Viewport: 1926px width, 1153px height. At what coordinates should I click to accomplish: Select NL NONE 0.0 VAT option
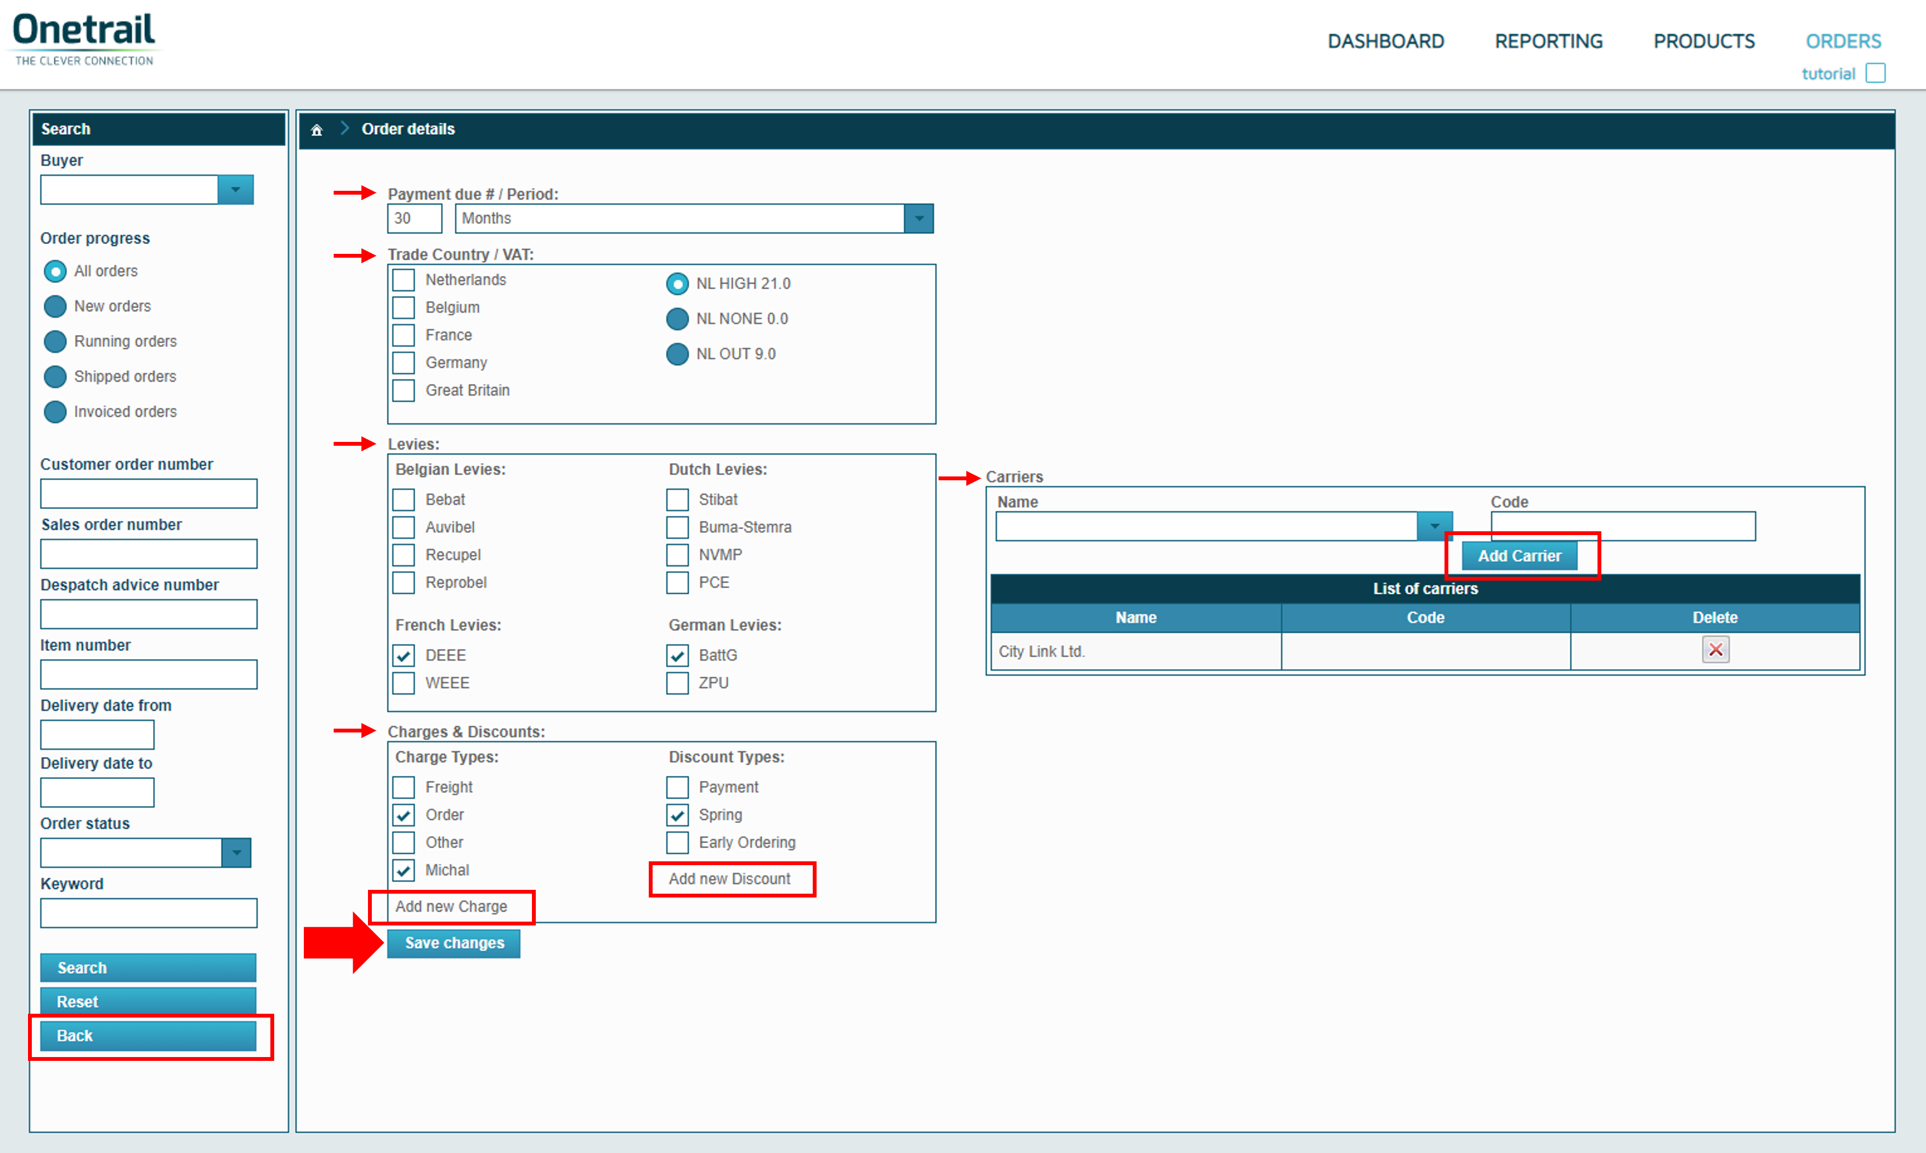pyautogui.click(x=677, y=319)
